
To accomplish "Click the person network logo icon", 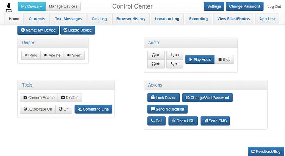I will [9, 7].
